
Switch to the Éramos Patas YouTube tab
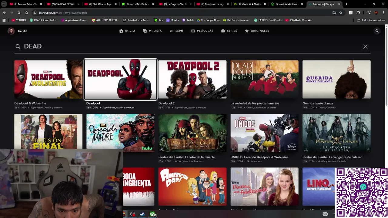[26, 4]
